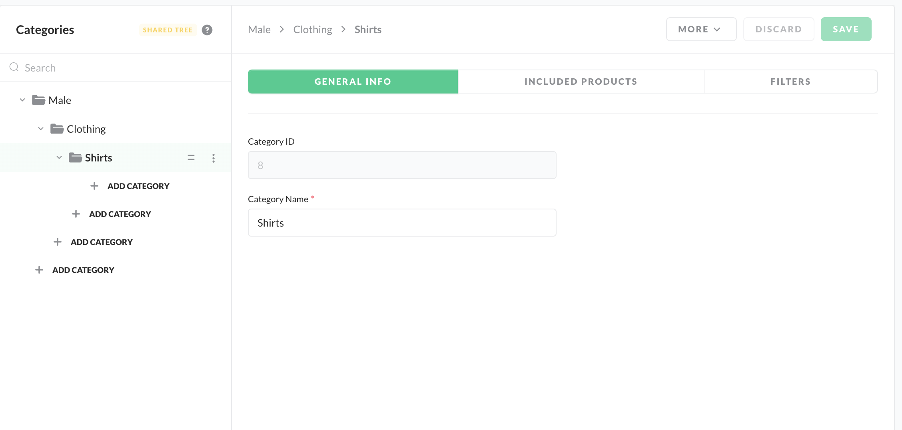Open the three-dot menu for Shirts
Screen dimensions: 902x430
tap(214, 158)
